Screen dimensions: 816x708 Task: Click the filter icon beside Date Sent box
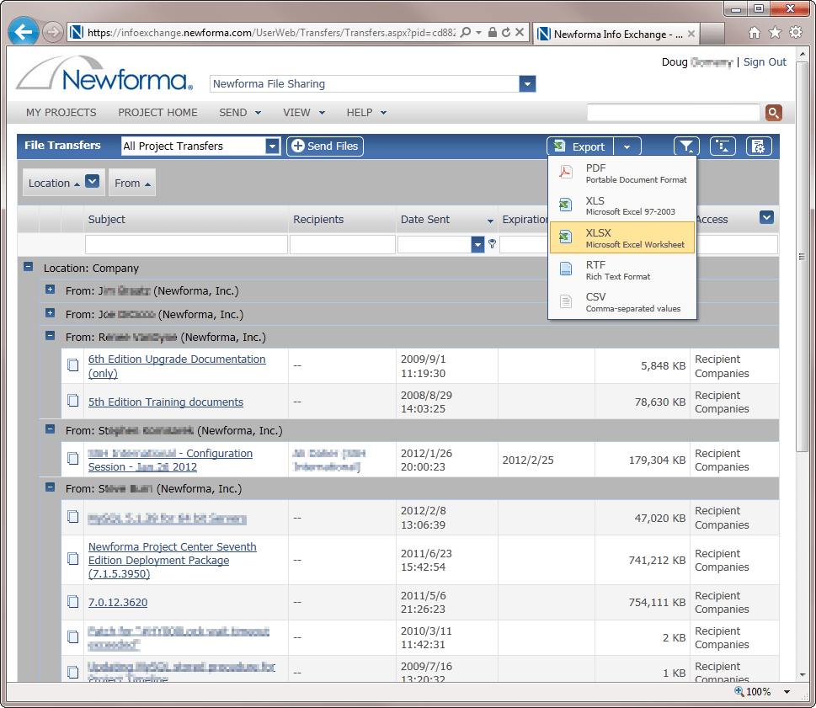click(x=493, y=244)
